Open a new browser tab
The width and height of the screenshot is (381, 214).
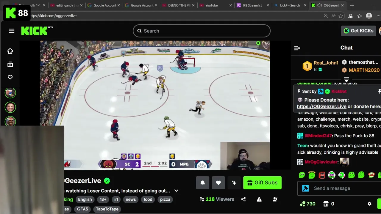pyautogui.click(x=352, y=5)
